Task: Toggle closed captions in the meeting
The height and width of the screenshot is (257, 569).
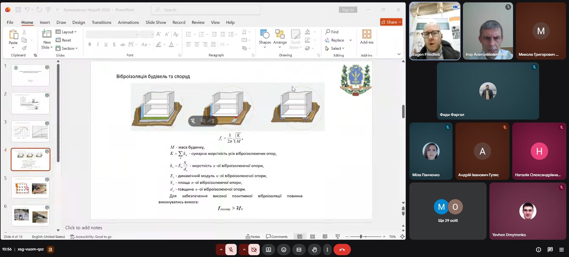Action: [299, 250]
